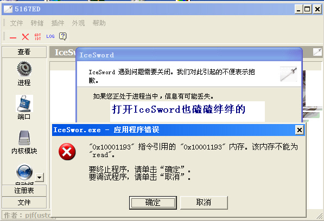Click the clock startup icon in sidebar
The height and width of the screenshot is (221, 324).
24,172
